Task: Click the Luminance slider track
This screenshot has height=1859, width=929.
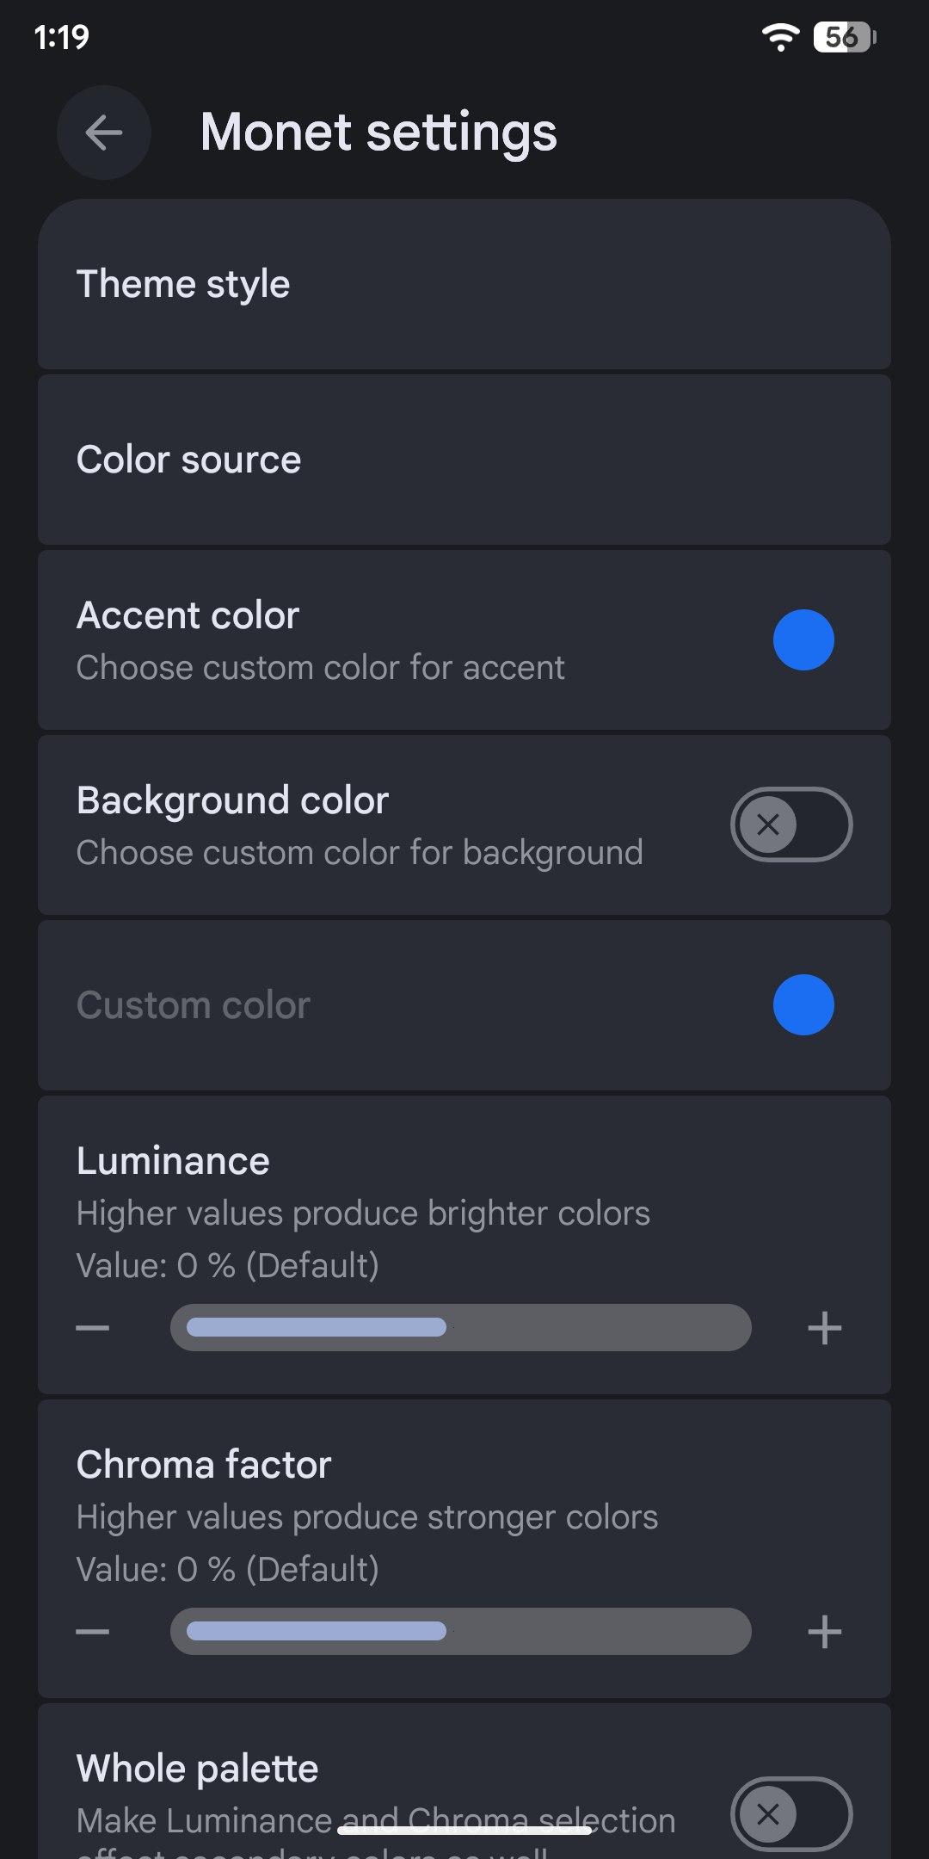Action: (460, 1328)
